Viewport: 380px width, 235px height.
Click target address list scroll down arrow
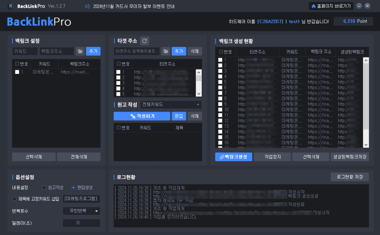[199, 94]
